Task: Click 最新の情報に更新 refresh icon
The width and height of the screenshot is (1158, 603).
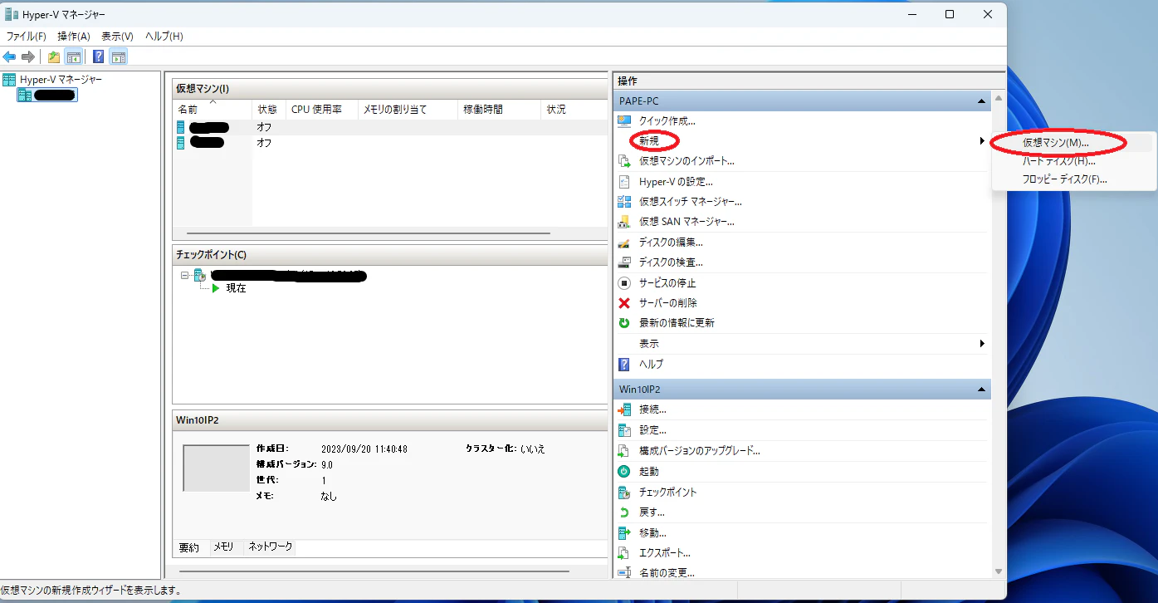Action: coord(623,323)
